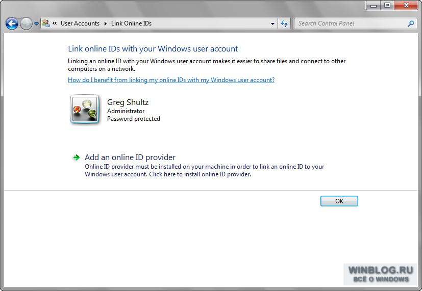This screenshot has width=422, height=291.
Task: Click the Greg Shultz user name
Action: click(128, 102)
